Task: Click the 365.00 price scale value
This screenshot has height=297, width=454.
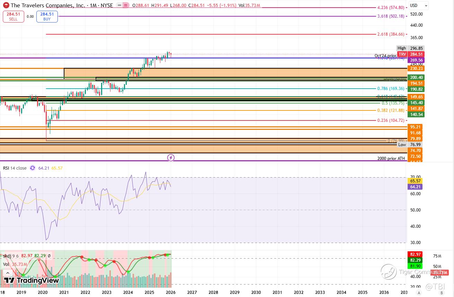Action: (416, 38)
